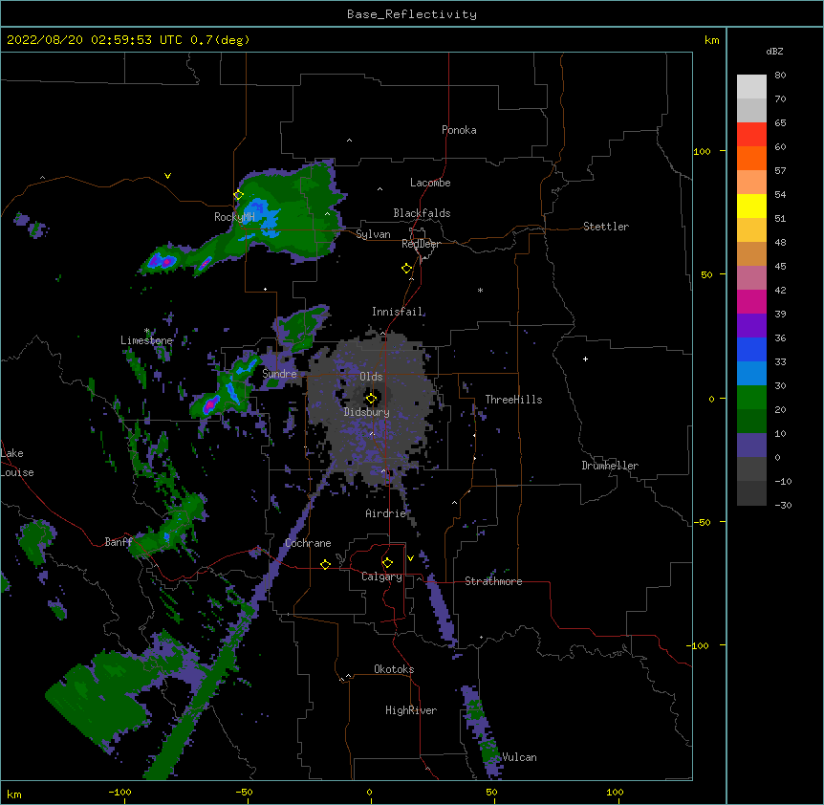Click the yellow V marker east of Calgary
This screenshot has height=805, width=824.
tap(410, 558)
